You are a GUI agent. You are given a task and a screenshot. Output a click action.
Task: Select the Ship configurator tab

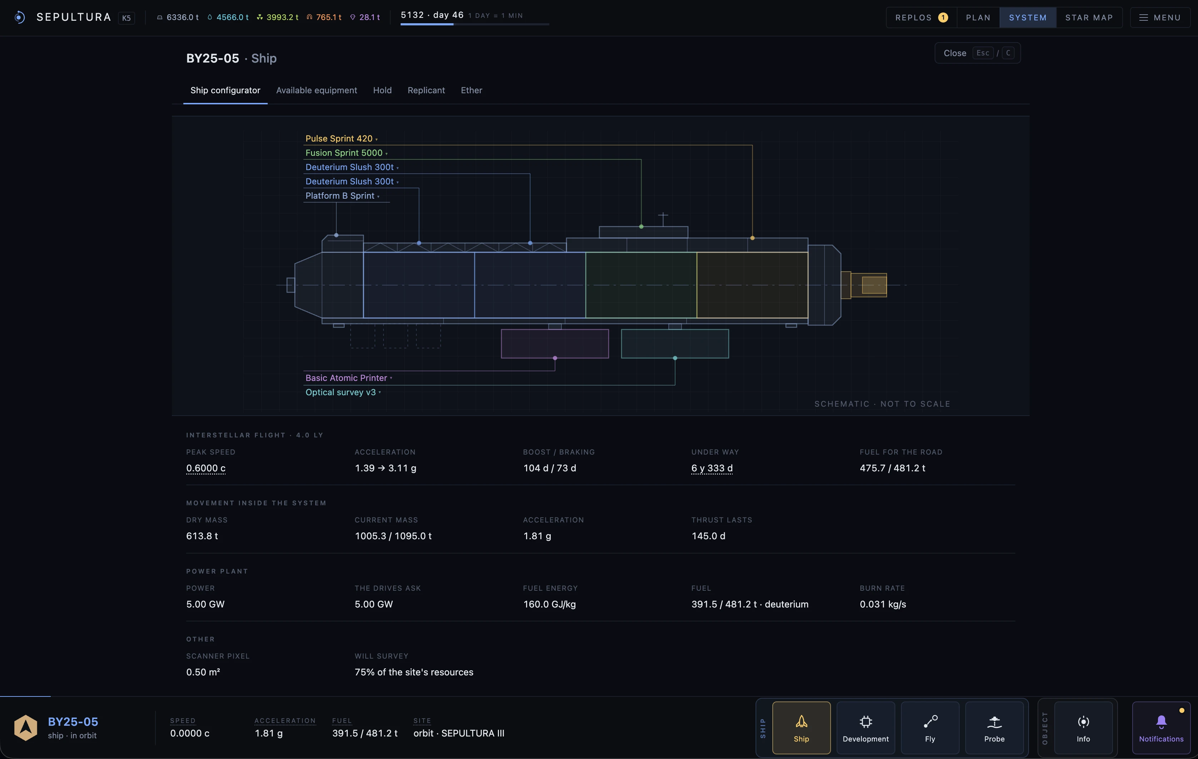tap(225, 90)
